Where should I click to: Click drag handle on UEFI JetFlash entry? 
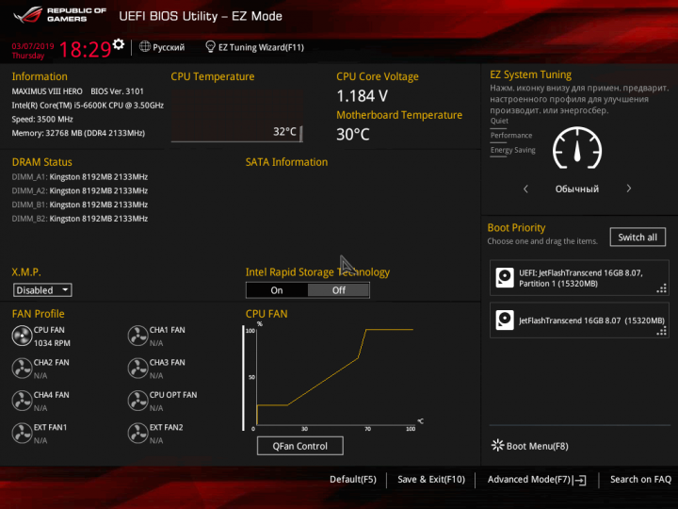pyautogui.click(x=662, y=288)
